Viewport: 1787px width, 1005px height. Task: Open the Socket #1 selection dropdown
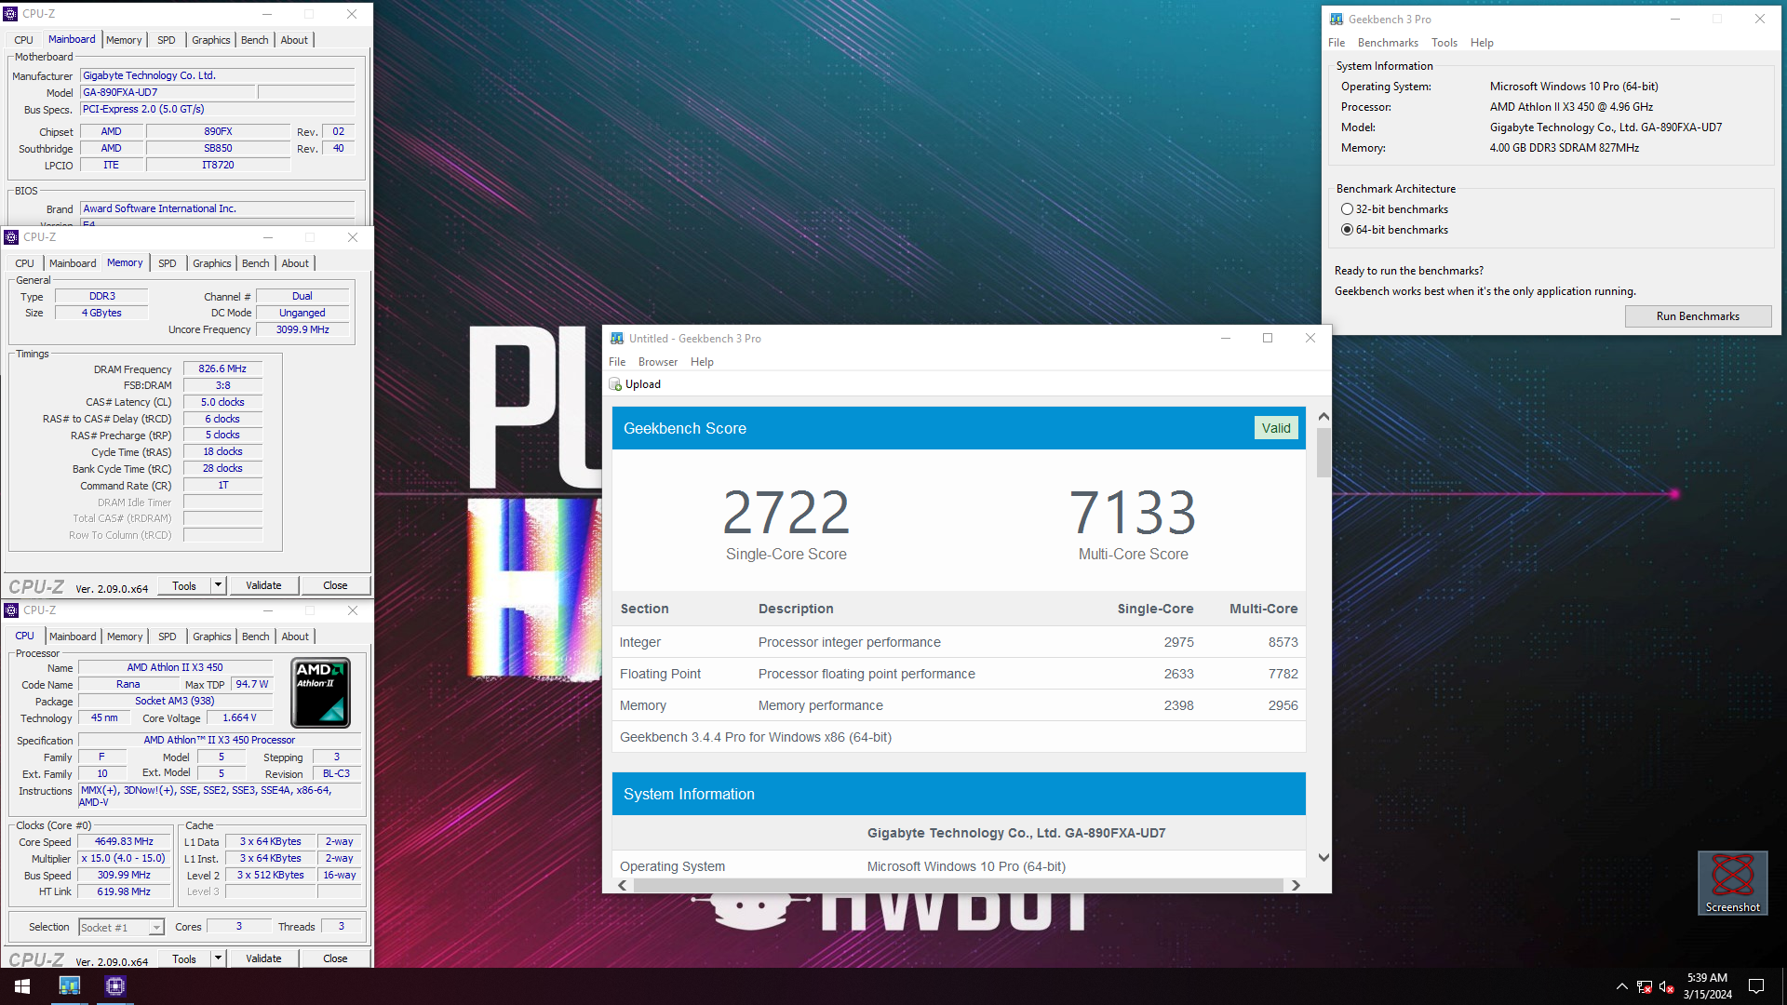(156, 928)
